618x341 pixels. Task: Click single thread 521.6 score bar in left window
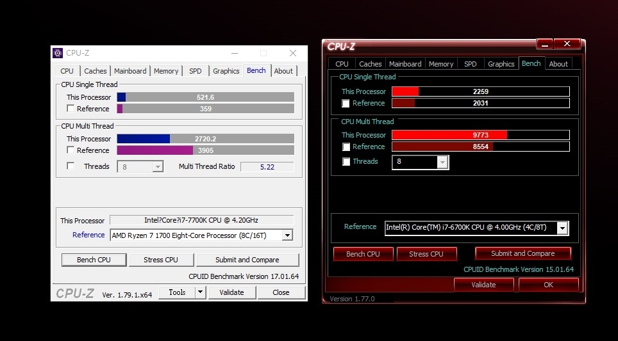click(206, 97)
